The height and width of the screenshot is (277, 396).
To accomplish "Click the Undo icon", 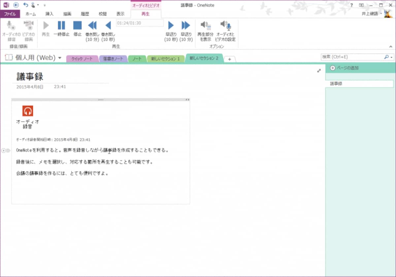I will 25,5.
